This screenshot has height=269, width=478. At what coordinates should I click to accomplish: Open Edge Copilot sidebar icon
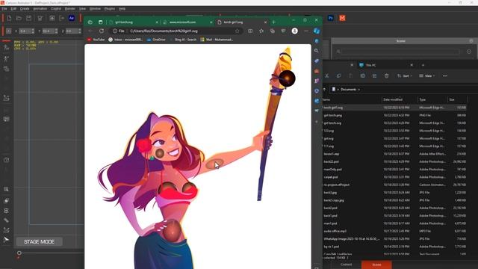click(x=317, y=31)
